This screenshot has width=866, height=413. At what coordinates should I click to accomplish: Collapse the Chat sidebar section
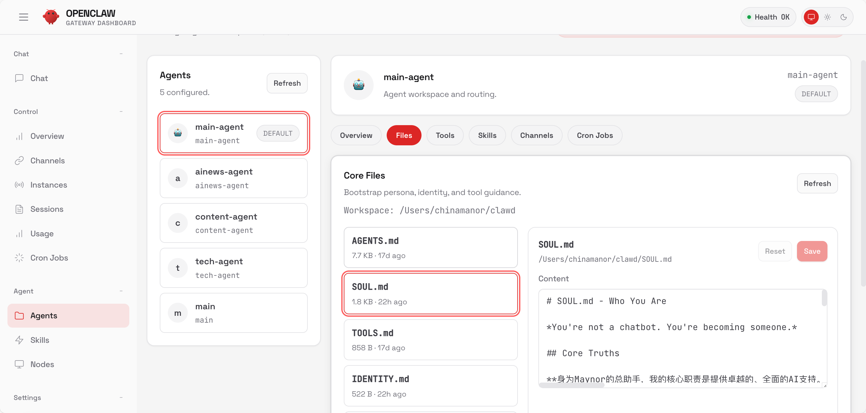pyautogui.click(x=121, y=54)
